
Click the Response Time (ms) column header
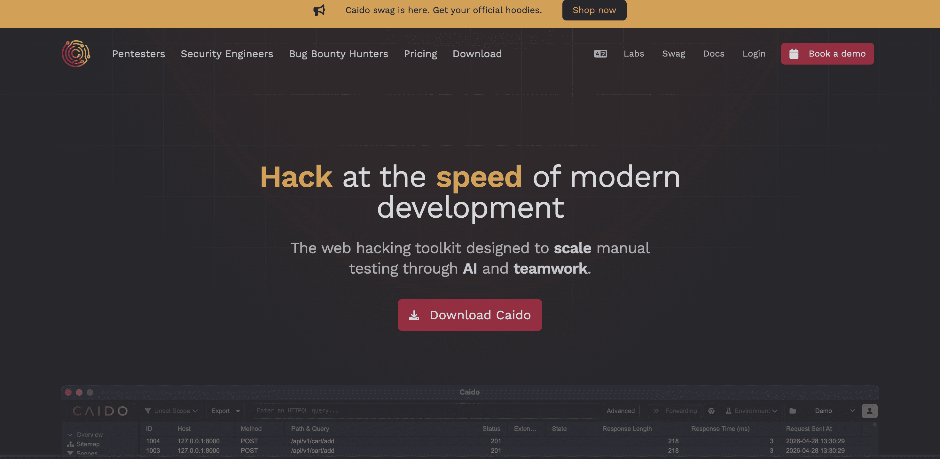coord(720,429)
